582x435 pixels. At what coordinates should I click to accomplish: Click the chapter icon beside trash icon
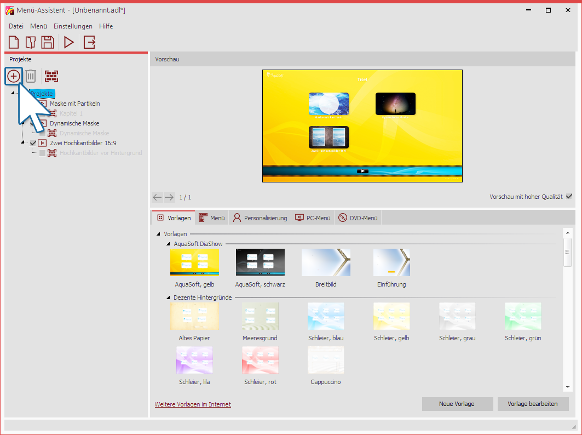tap(51, 76)
